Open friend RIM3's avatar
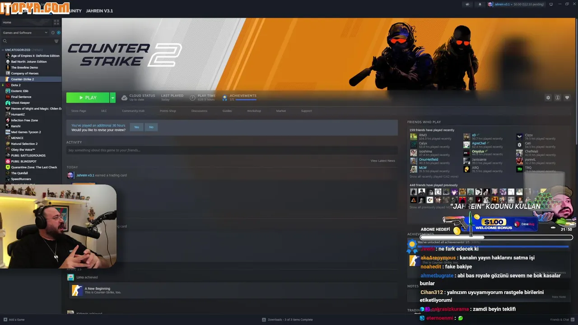This screenshot has width=578, height=325. (413, 137)
